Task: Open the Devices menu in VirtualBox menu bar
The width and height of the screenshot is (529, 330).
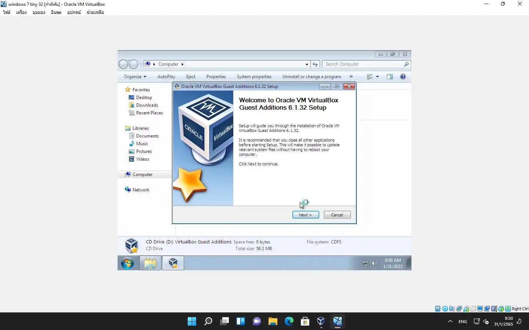Action: (x=74, y=12)
